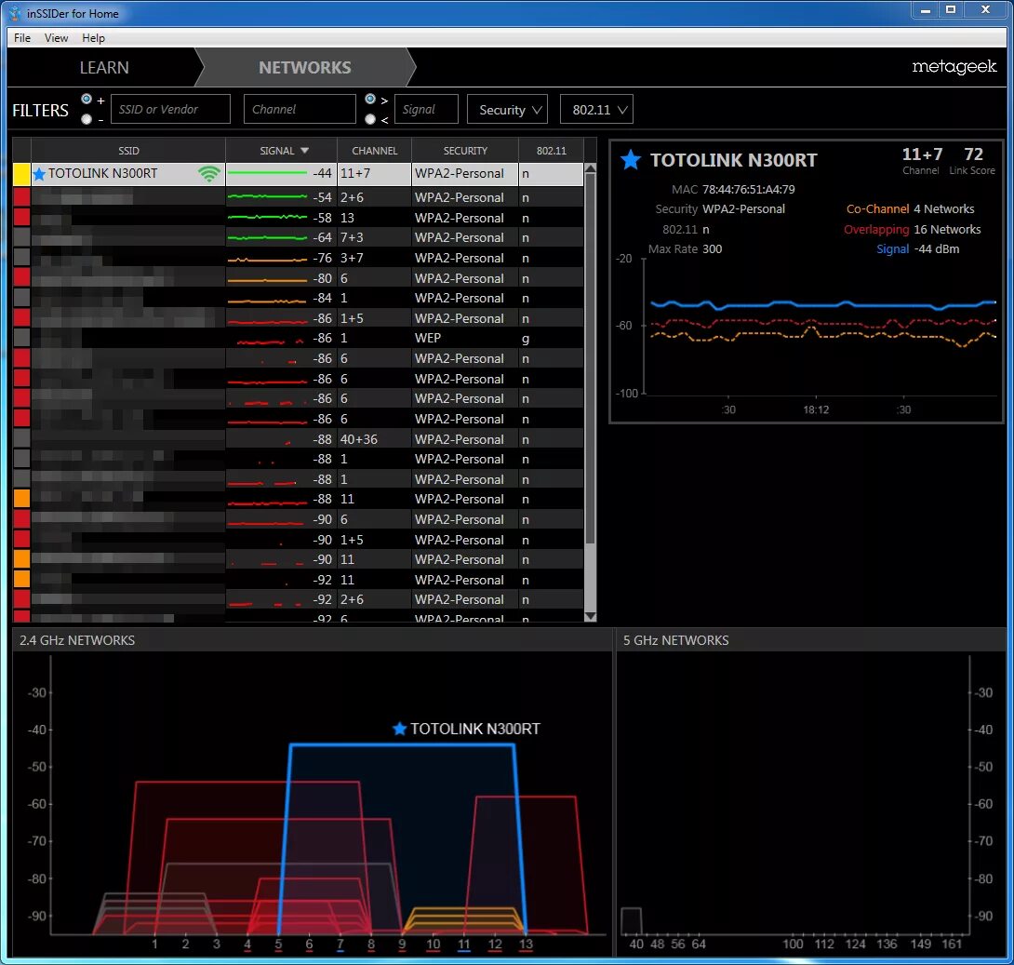Click the yellow color swatch of TOTOLINK row
Image resolution: width=1014 pixels, height=965 pixels.
pyautogui.click(x=21, y=174)
